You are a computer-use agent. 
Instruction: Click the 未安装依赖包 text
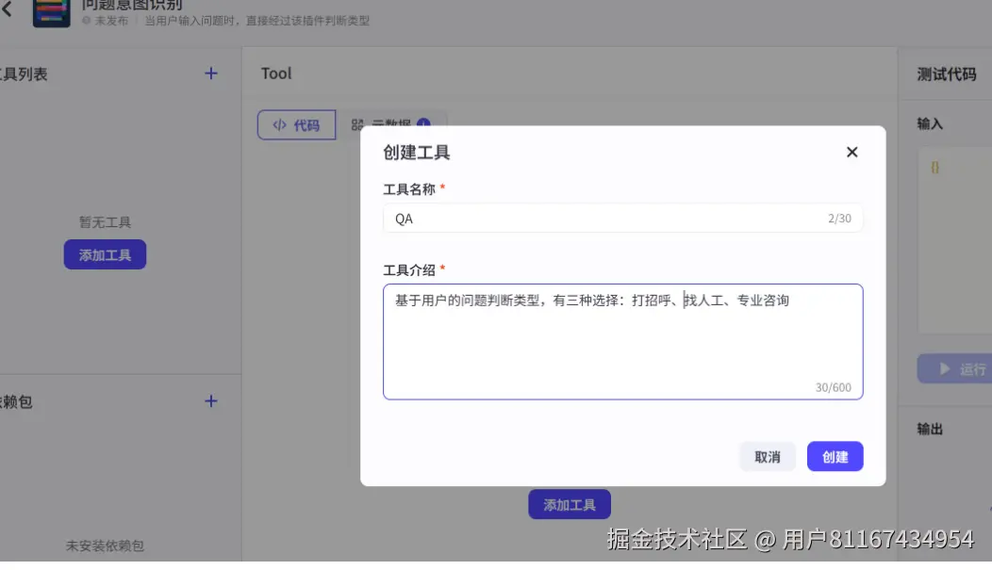coord(105,546)
